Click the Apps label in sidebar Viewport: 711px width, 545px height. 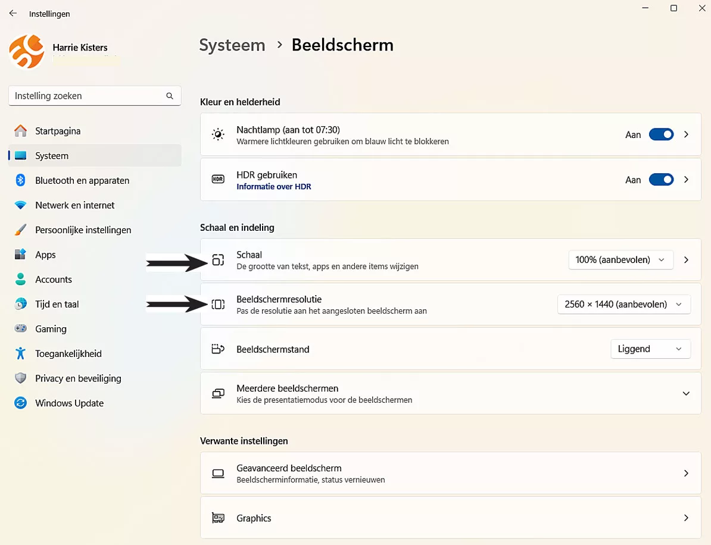45,255
